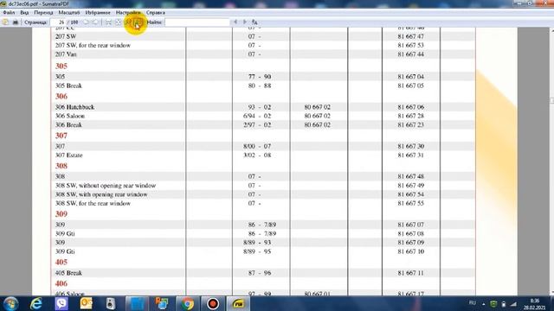
Task: Open Viber from the taskbar
Action: coord(61,303)
